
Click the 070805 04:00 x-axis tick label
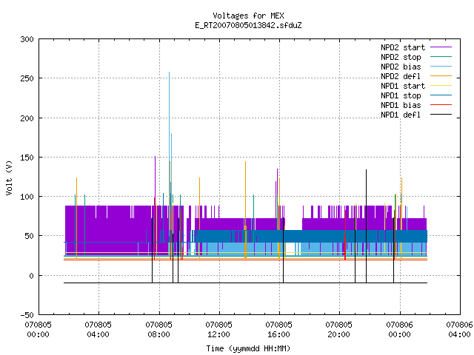pos(99,330)
